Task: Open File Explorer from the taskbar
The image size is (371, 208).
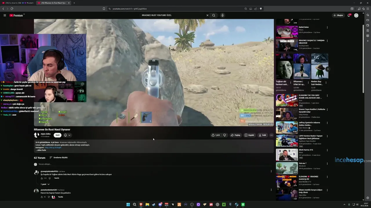Action: tap(147, 205)
